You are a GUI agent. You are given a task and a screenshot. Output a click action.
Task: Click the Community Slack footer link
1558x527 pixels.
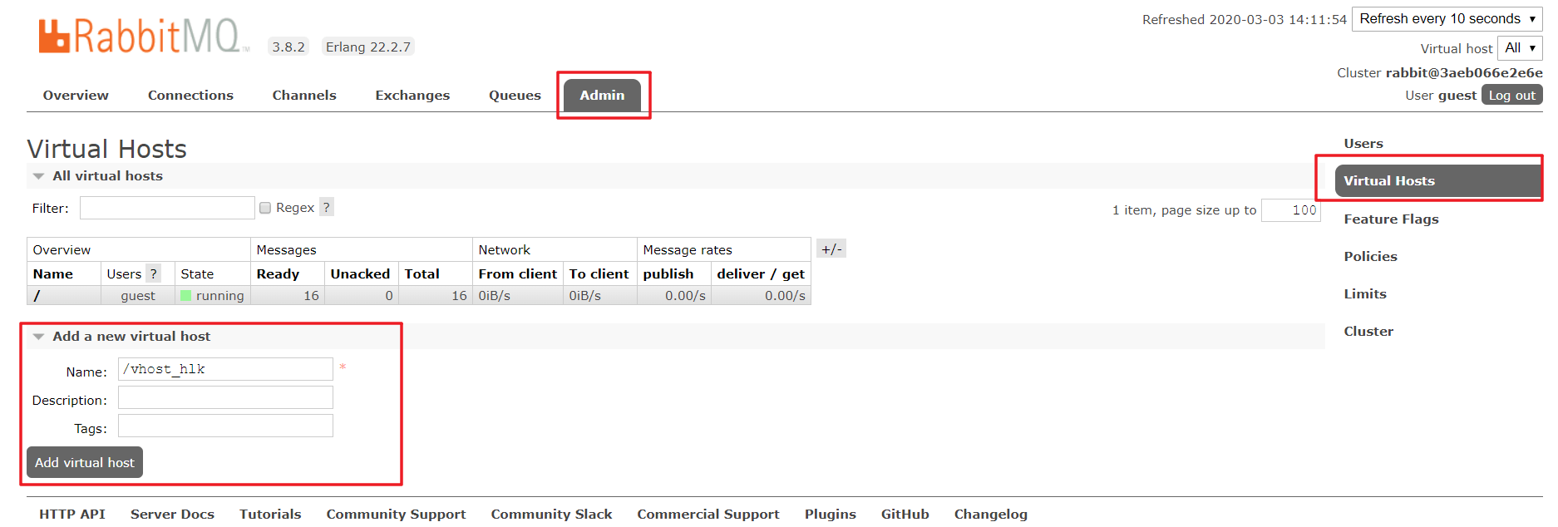pos(551,514)
